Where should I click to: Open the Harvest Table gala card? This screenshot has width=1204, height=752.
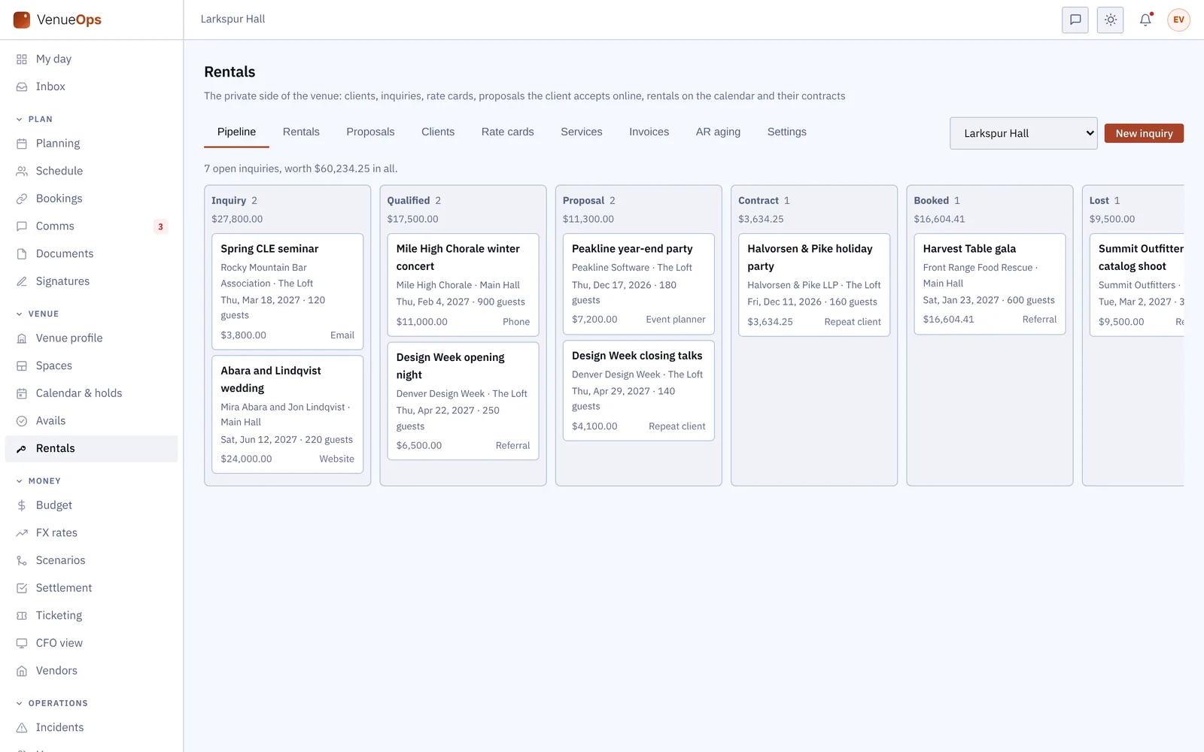click(990, 284)
